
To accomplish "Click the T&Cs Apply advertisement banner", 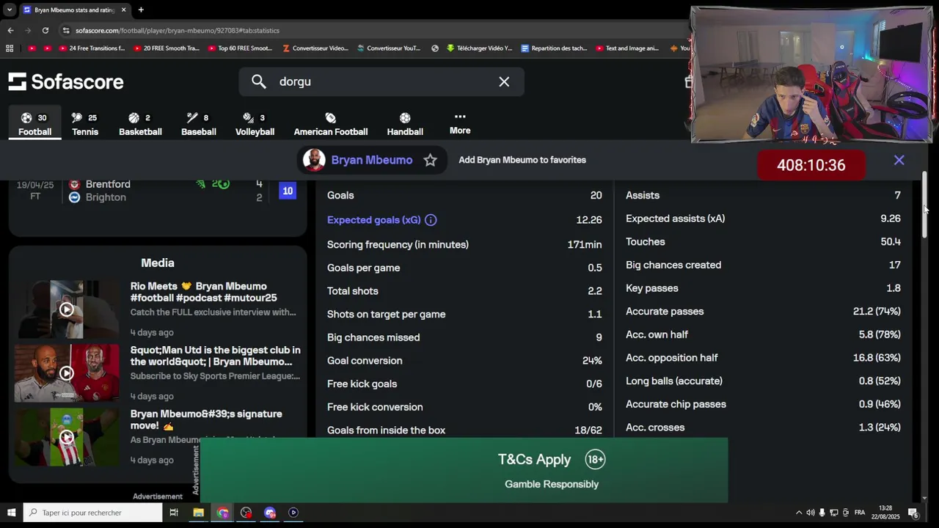I will (464, 470).
